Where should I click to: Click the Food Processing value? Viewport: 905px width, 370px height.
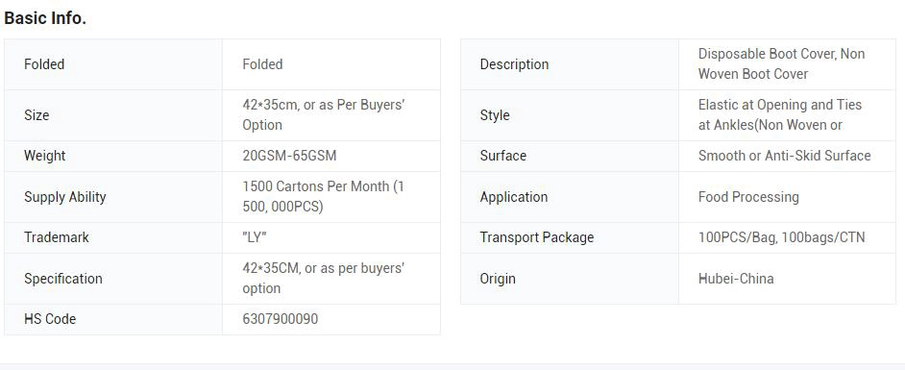point(748,197)
